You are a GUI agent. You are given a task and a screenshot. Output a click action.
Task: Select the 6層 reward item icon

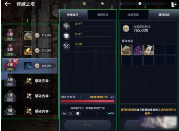pyautogui.click(x=28, y=35)
